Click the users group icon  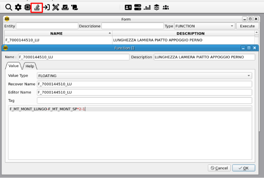(x=166, y=7)
